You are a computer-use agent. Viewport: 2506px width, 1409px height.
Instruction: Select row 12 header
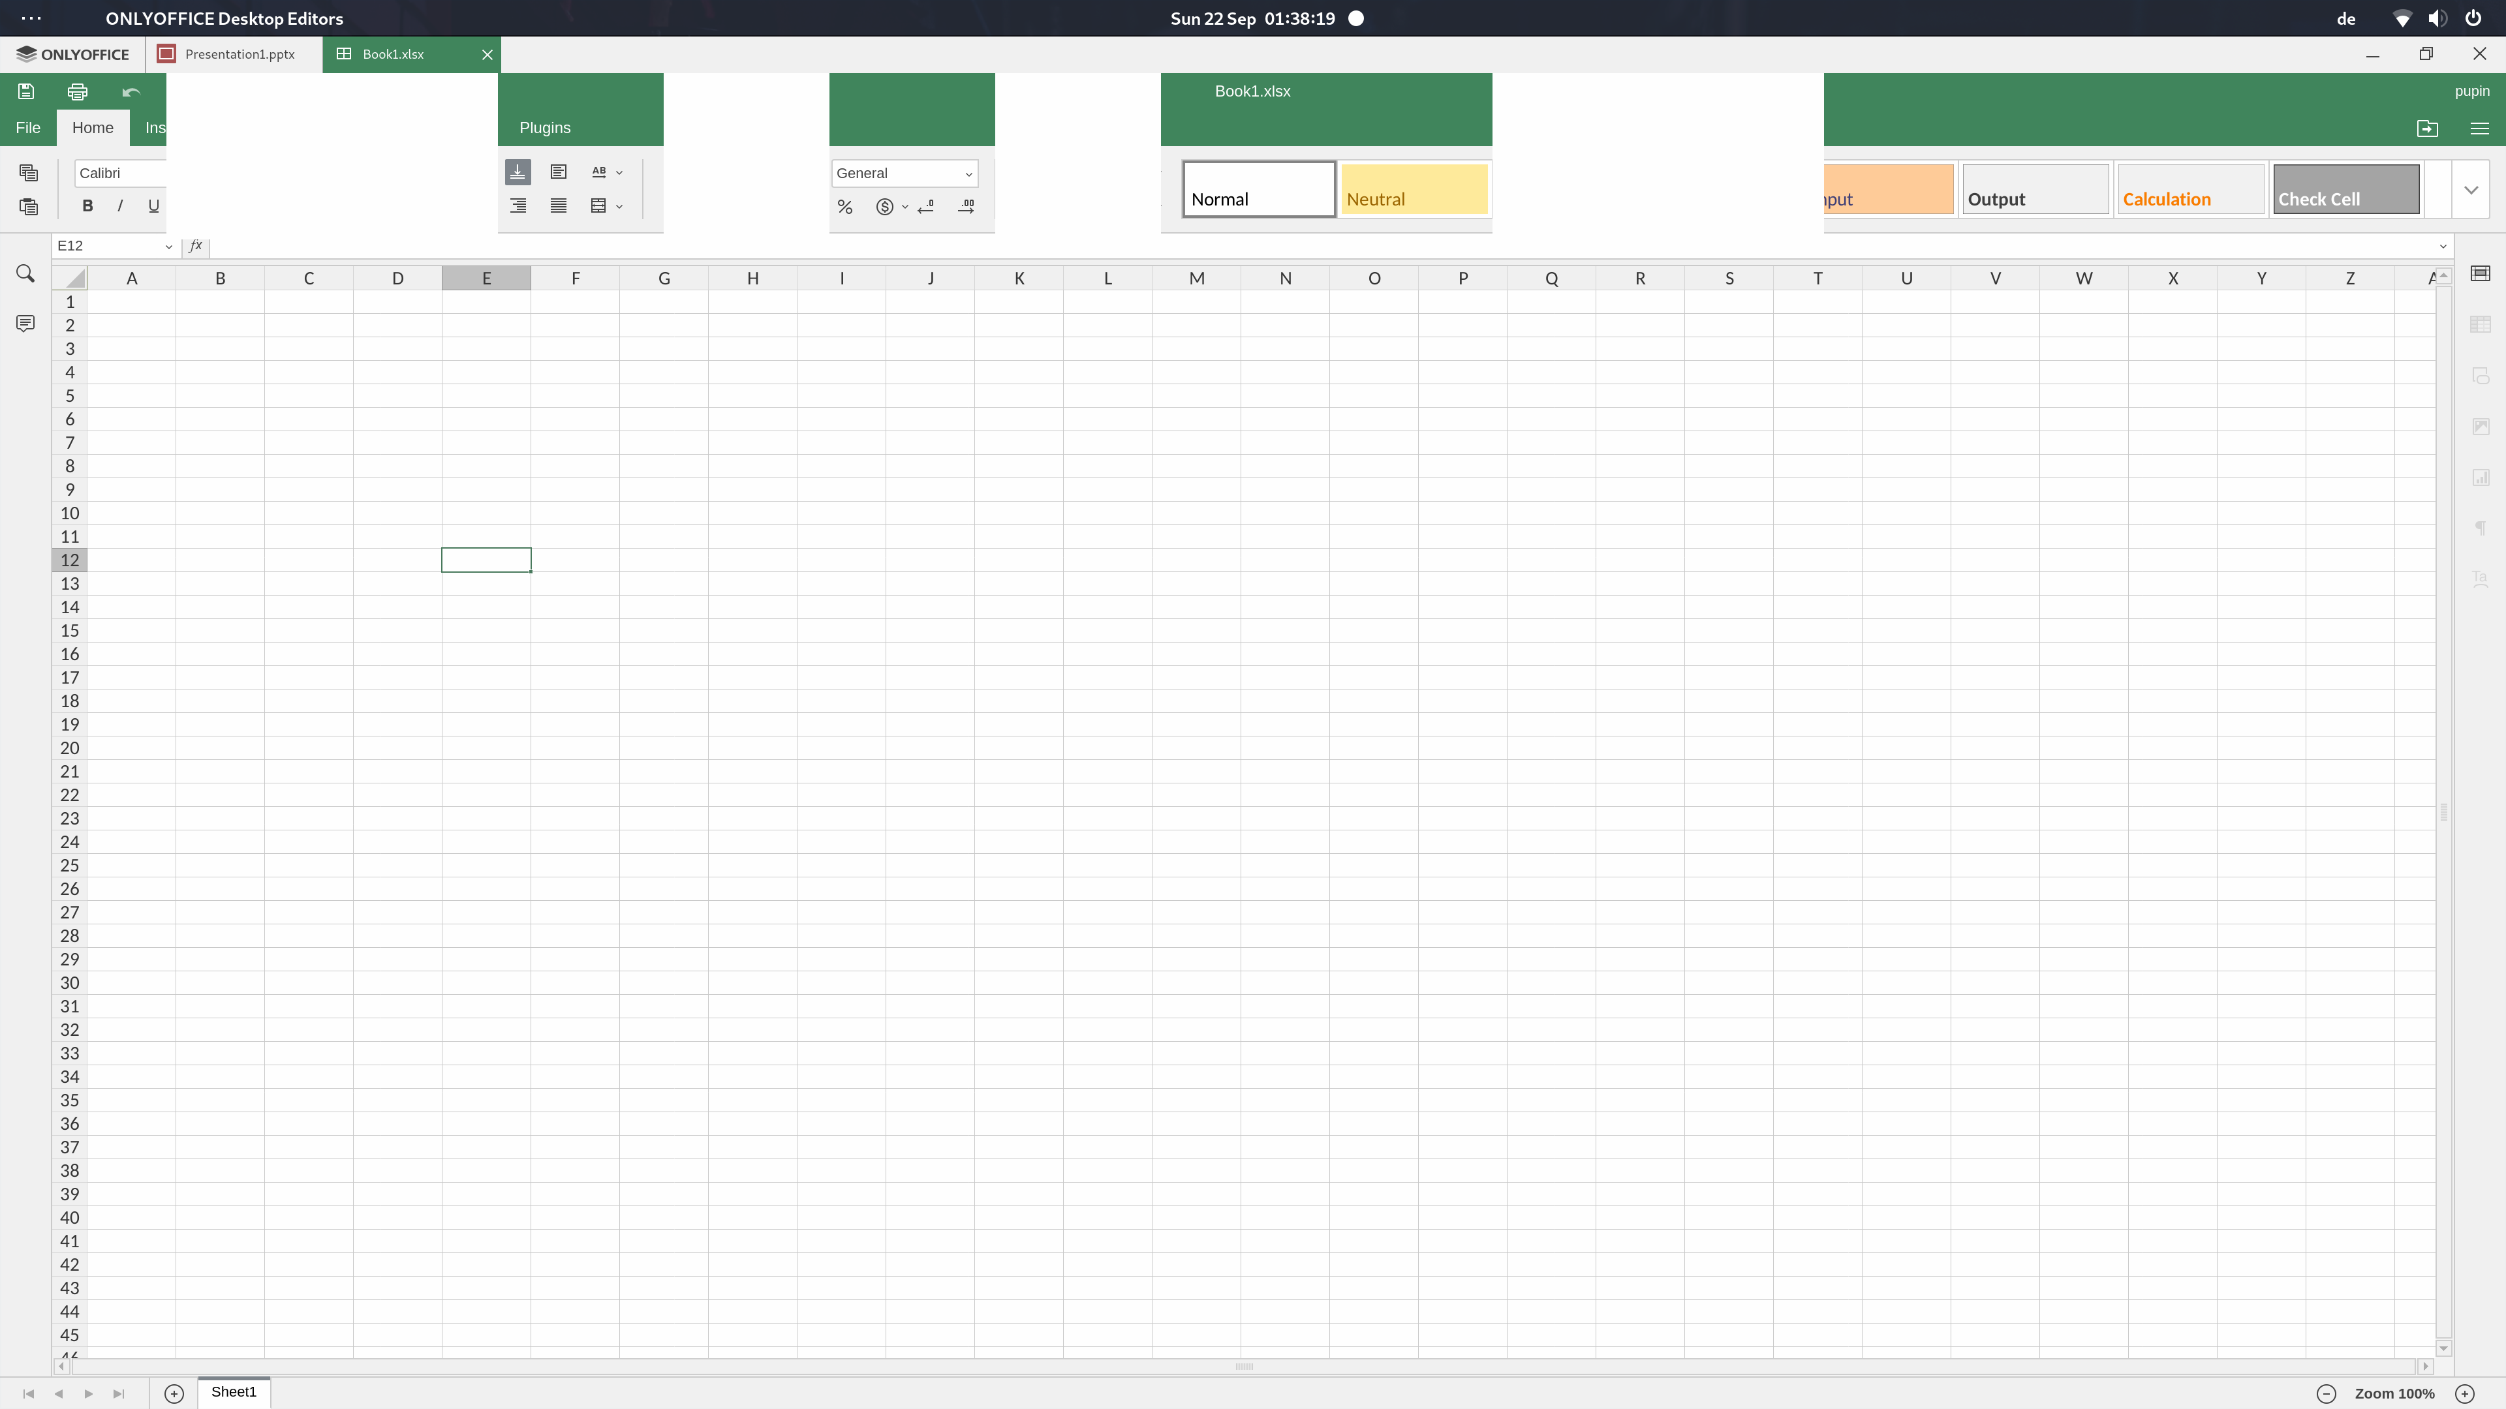pos(70,560)
